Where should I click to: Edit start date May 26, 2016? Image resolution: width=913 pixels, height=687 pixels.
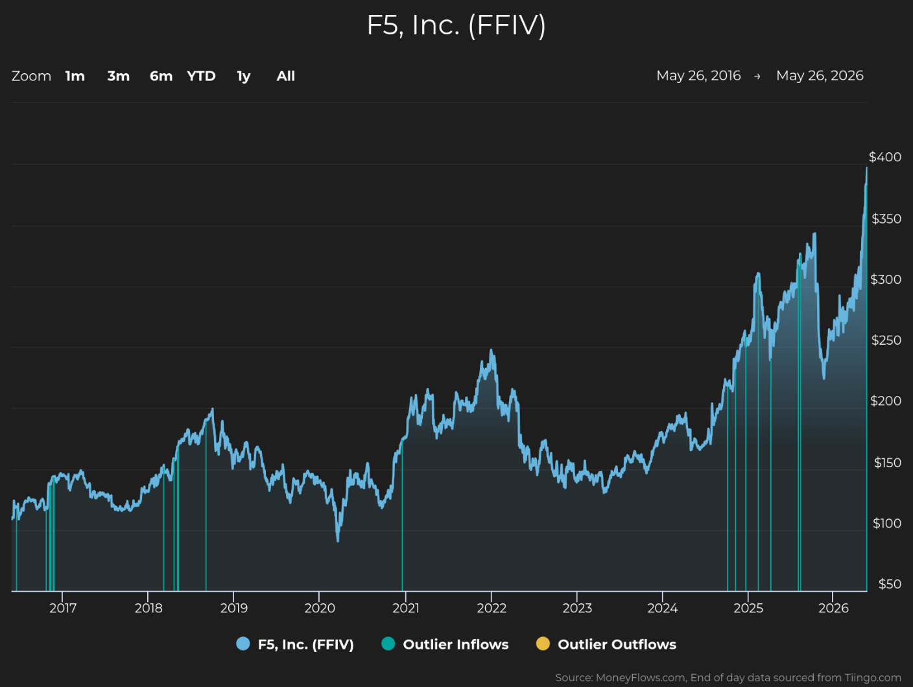(698, 76)
